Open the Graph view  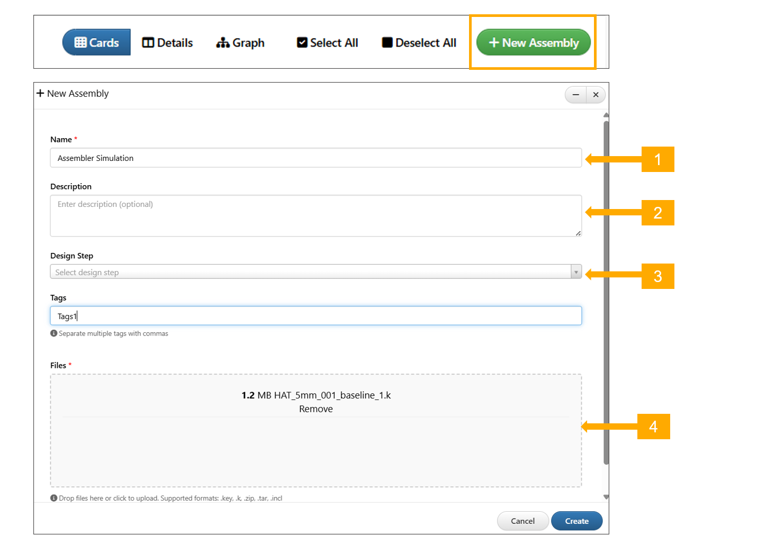pos(240,43)
